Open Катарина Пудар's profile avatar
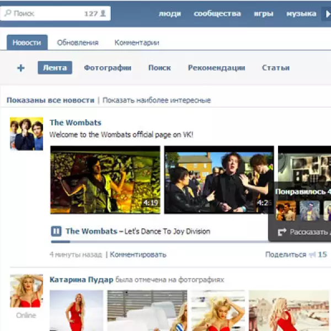This screenshot has height=331, width=331. point(26,291)
